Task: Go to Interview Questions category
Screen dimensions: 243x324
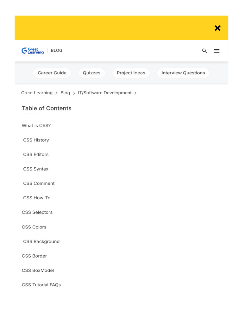Action: (183, 73)
